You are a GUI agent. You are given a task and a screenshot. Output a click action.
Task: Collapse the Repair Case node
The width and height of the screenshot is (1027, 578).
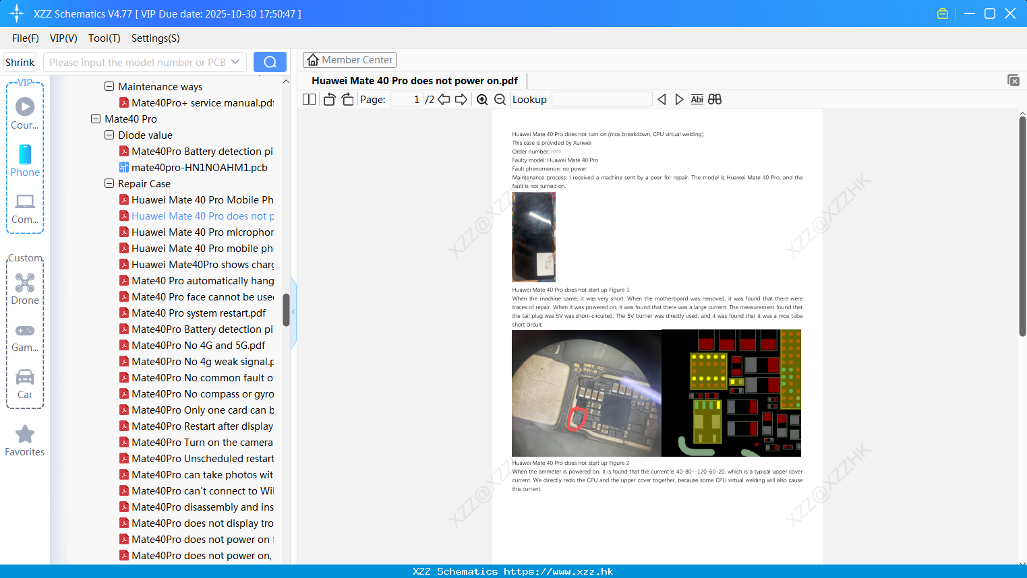point(109,183)
